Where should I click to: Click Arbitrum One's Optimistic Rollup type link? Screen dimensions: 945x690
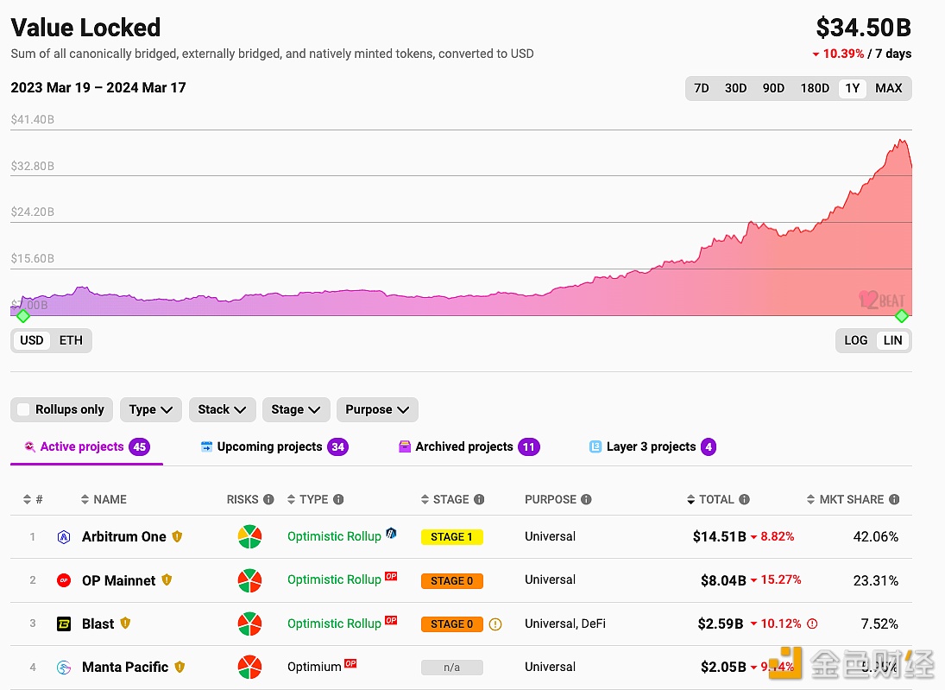(335, 537)
